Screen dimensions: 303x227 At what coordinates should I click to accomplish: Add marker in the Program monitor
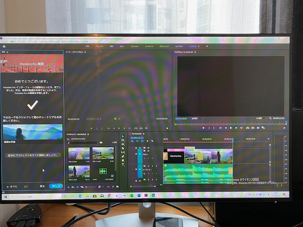click(x=203, y=128)
